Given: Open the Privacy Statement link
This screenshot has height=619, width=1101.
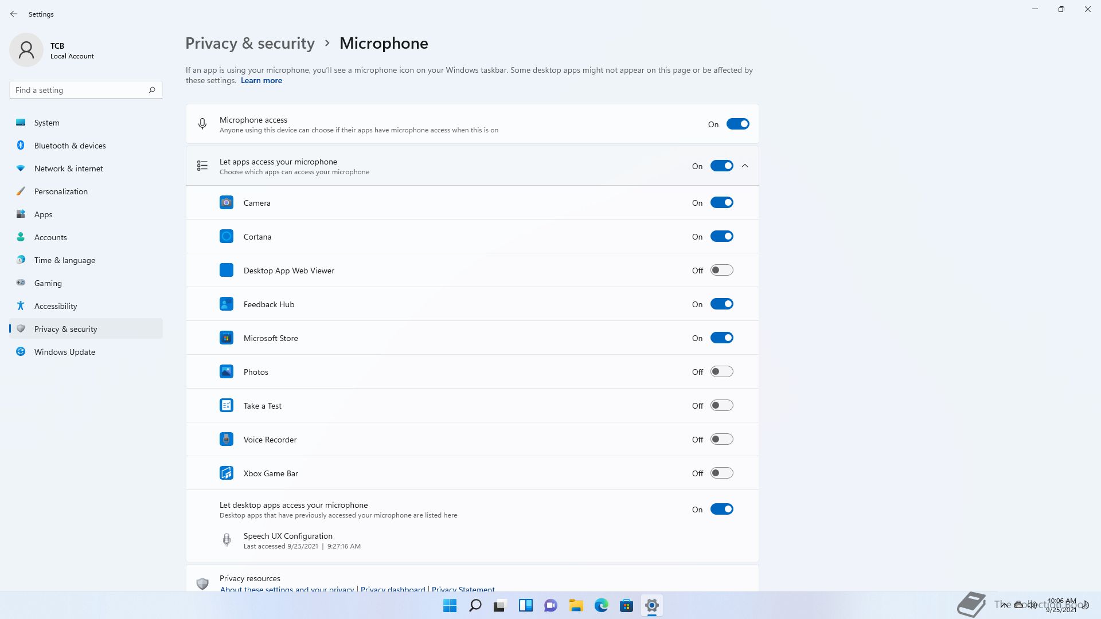Looking at the screenshot, I should (463, 589).
